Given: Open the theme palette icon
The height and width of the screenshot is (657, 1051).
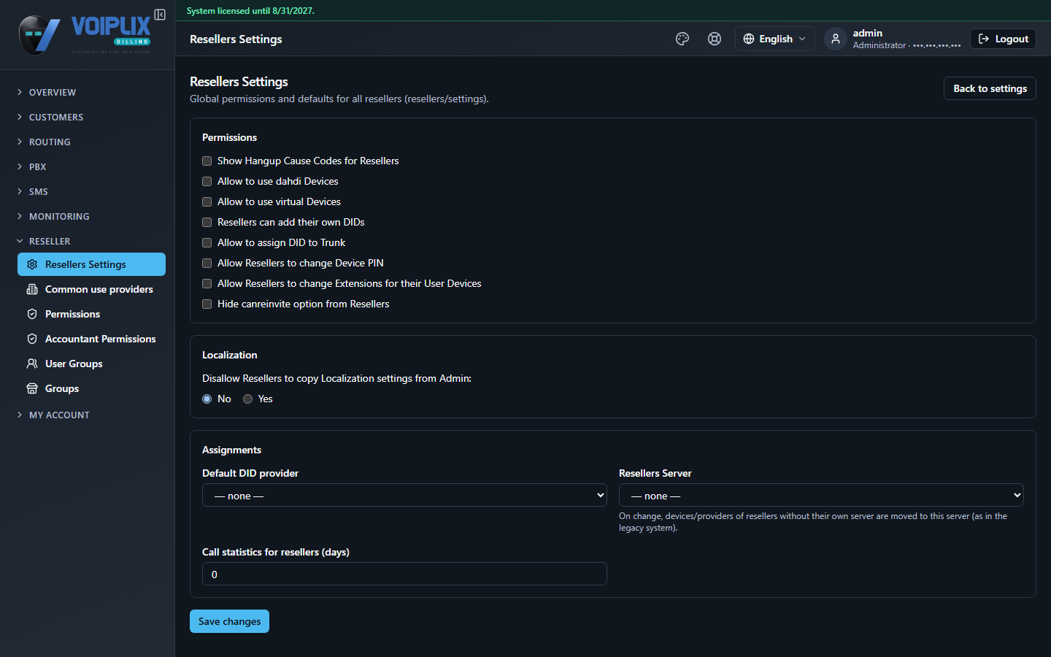Looking at the screenshot, I should (682, 39).
